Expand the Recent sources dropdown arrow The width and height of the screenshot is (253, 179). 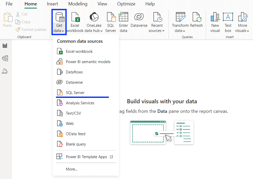click(163, 31)
